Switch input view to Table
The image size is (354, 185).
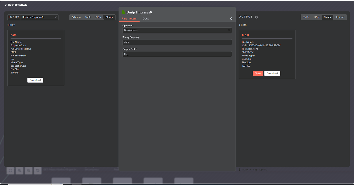click(88, 17)
